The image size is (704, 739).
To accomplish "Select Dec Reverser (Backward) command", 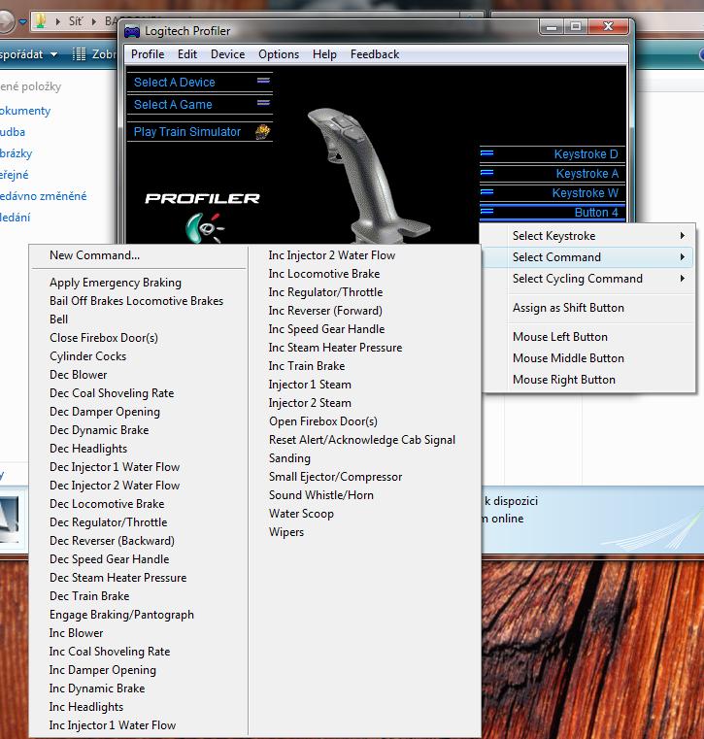I will click(x=112, y=541).
